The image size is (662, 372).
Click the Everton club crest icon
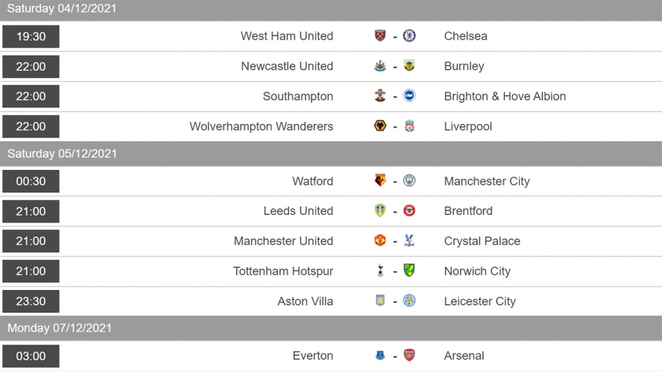381,355
